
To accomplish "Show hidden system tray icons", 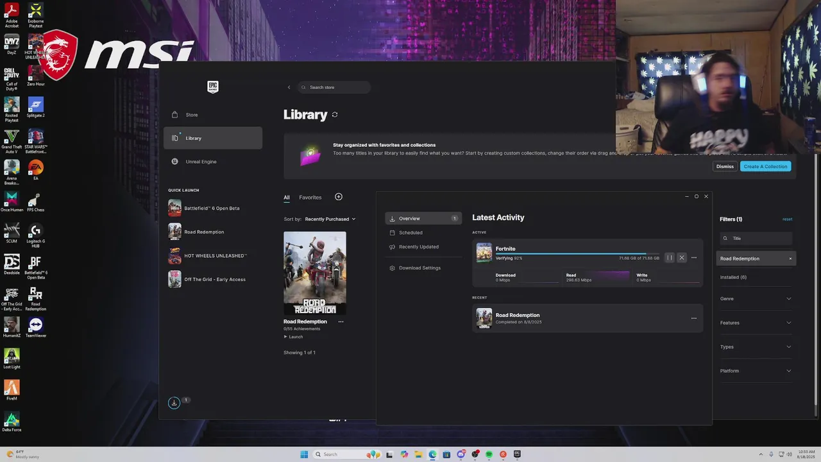I will coord(761,454).
